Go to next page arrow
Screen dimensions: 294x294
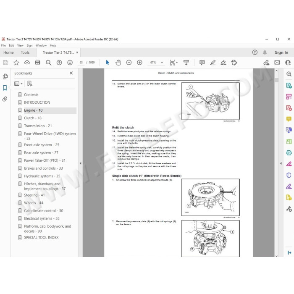(70, 63)
